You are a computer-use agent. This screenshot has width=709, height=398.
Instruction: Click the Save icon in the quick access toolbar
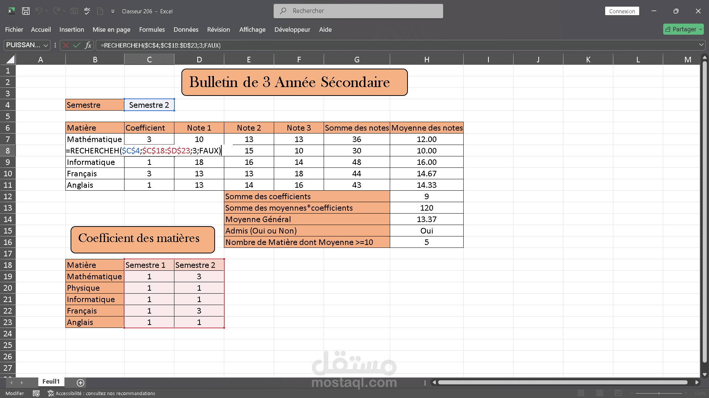click(x=26, y=11)
